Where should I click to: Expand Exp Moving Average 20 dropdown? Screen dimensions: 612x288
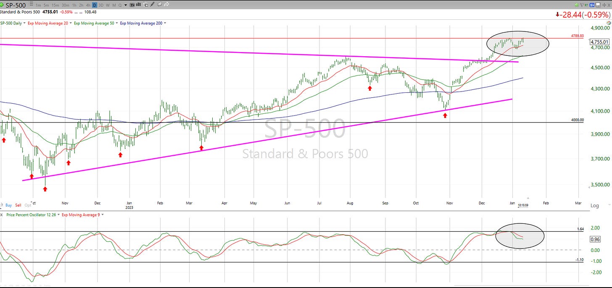click(x=71, y=23)
